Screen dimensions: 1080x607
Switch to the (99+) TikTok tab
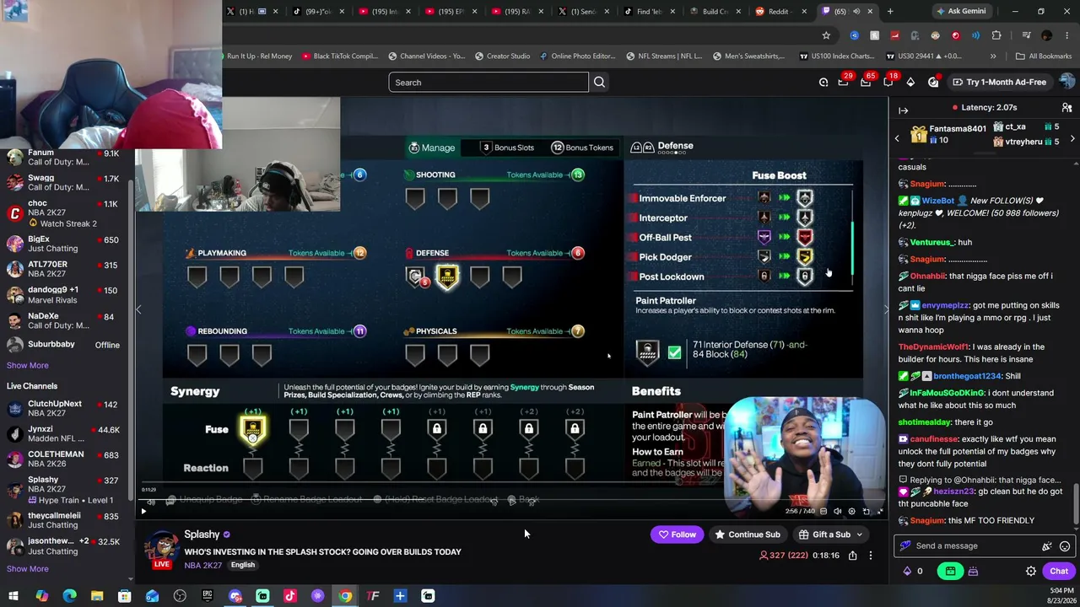pos(321,11)
